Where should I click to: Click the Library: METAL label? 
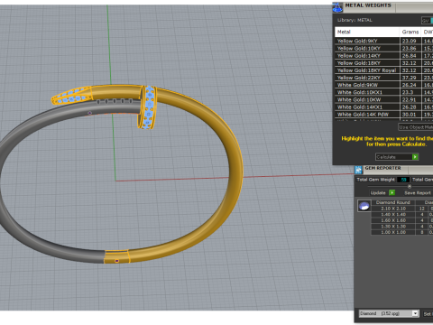[x=355, y=20]
